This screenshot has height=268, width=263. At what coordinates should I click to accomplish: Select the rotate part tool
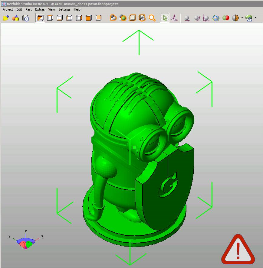coord(197,18)
